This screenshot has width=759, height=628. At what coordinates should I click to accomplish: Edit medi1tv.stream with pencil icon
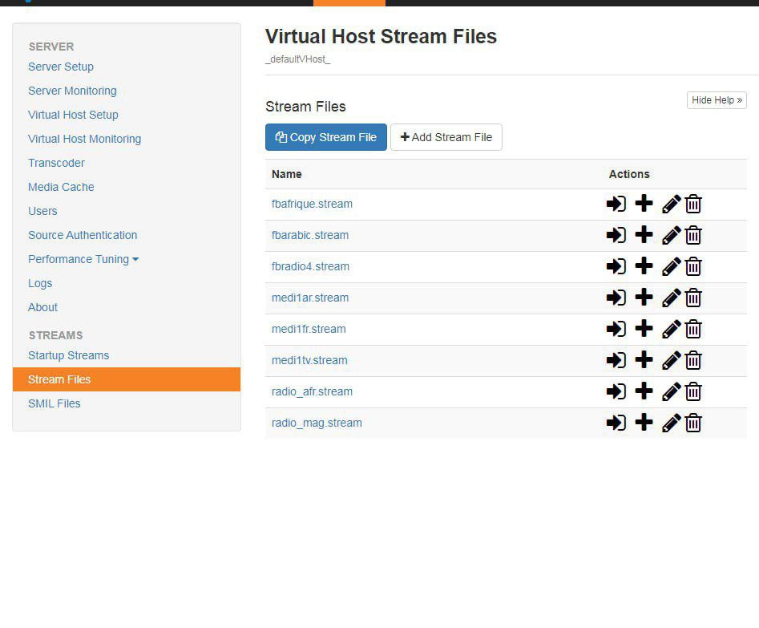click(672, 361)
